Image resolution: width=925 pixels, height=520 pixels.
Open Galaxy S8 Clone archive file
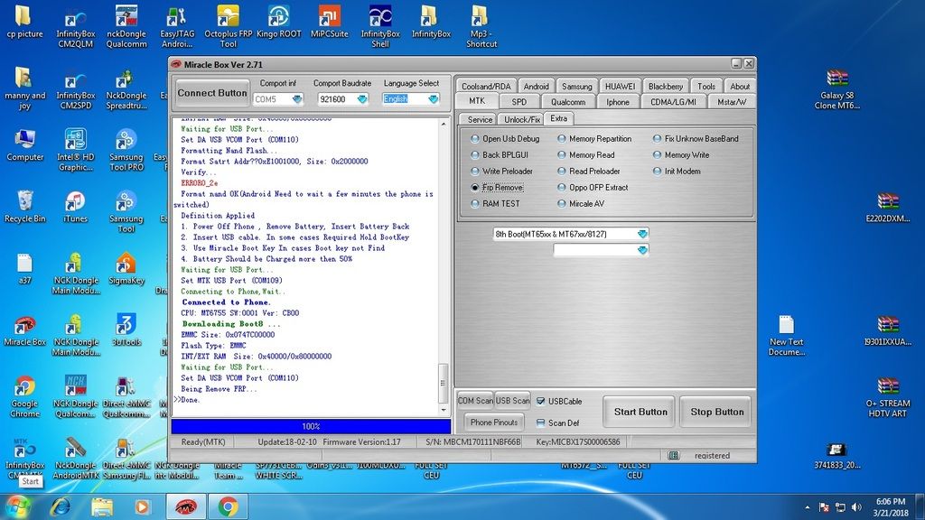click(837, 79)
